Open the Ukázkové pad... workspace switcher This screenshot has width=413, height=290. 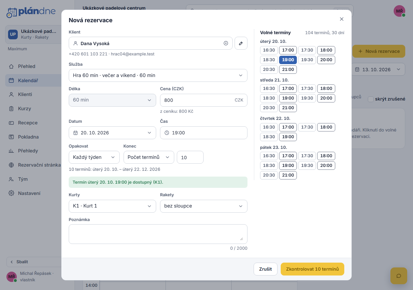point(33,34)
